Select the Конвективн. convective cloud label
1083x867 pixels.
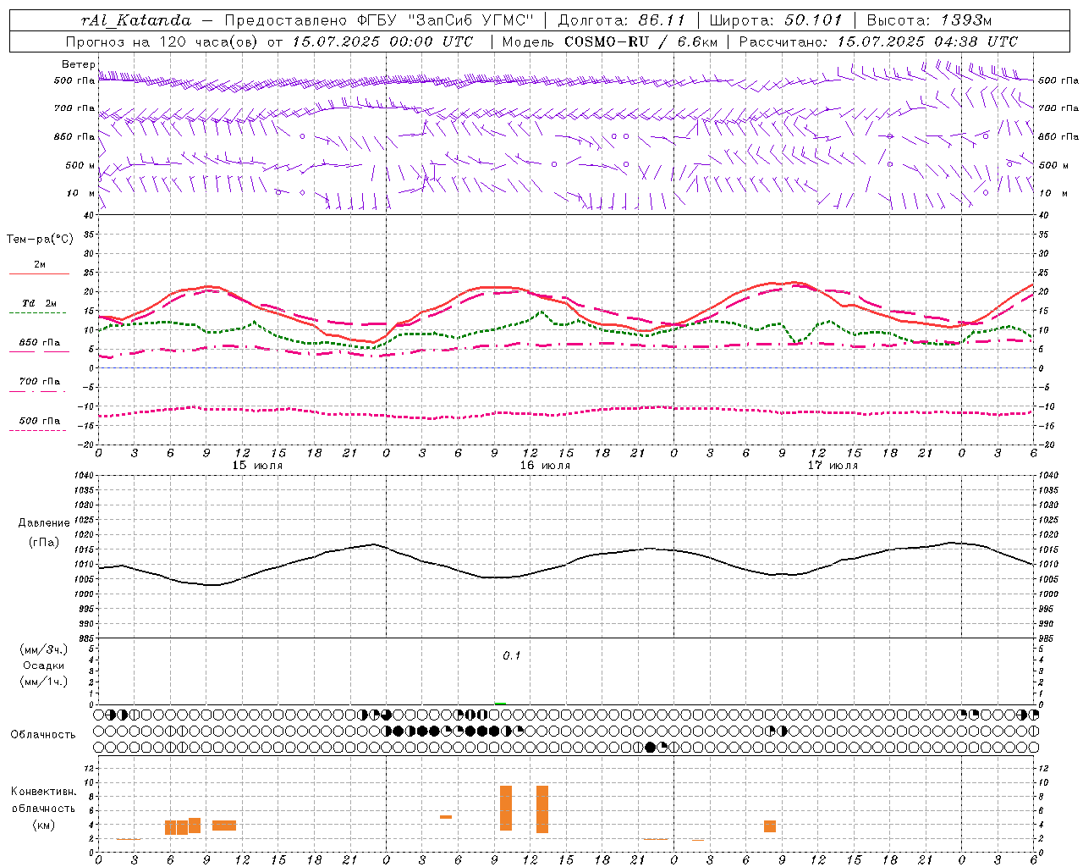44,792
